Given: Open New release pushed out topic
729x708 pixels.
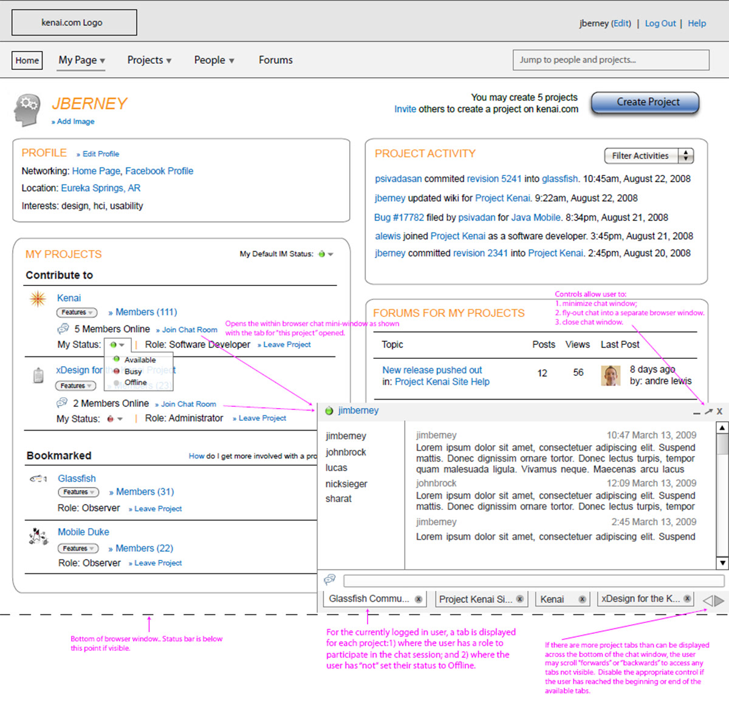Looking at the screenshot, I should pos(432,370).
